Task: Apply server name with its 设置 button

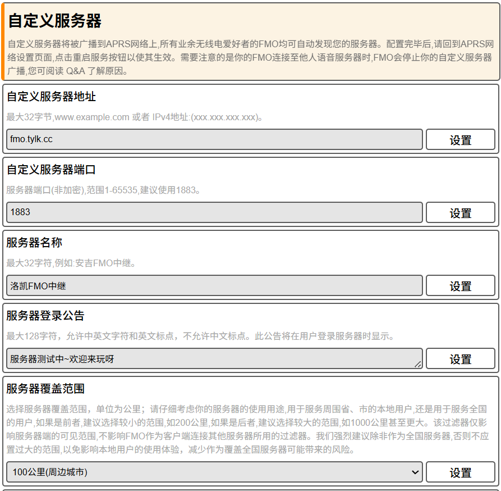Action: [460, 286]
